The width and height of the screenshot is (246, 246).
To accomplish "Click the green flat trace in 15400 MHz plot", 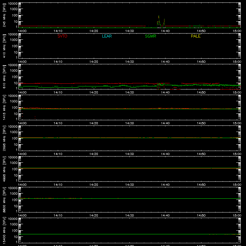I will coord(129,234).
